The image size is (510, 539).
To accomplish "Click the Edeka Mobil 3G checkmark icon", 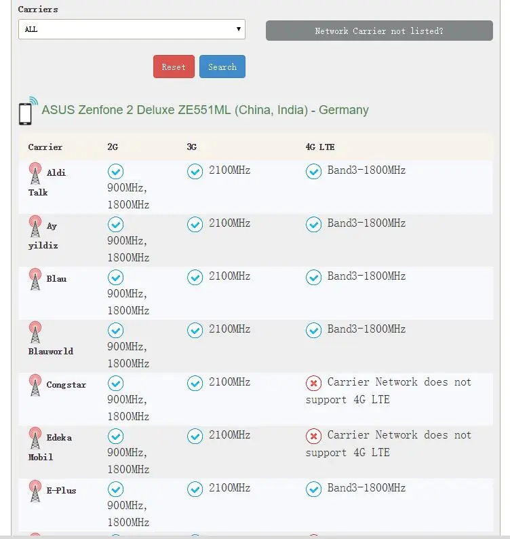I will coord(195,436).
